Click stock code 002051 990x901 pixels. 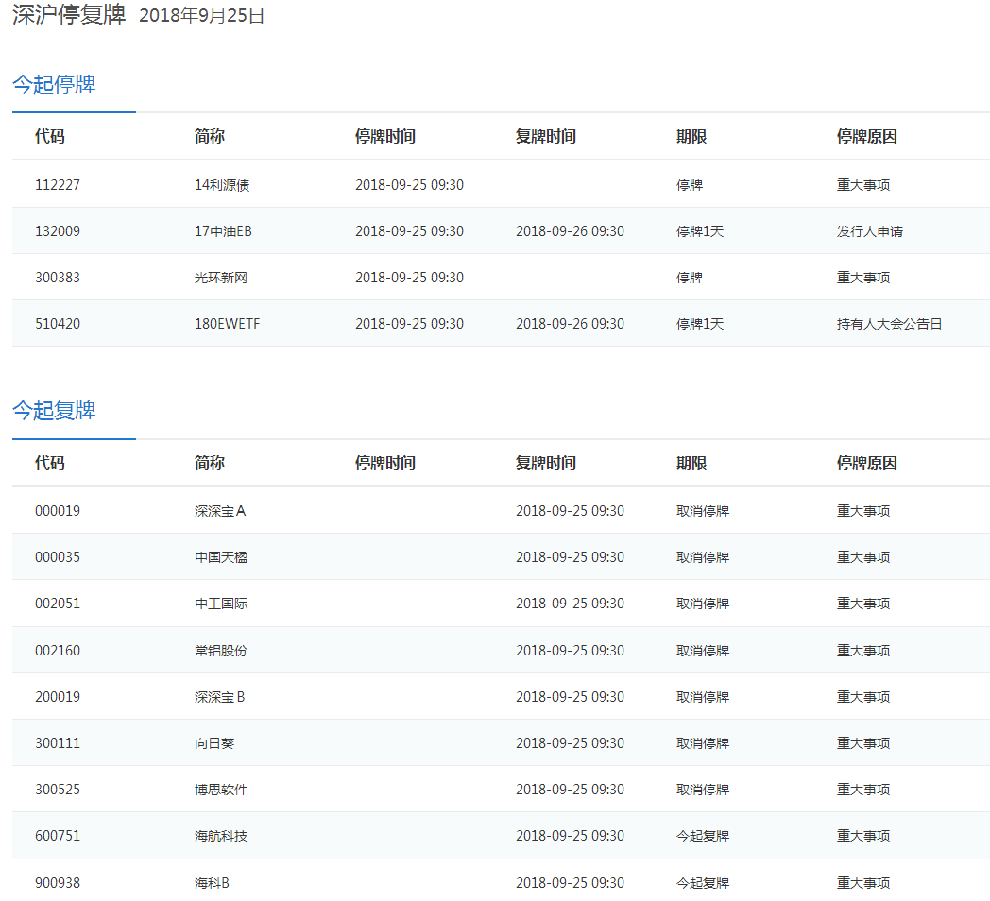(58, 603)
